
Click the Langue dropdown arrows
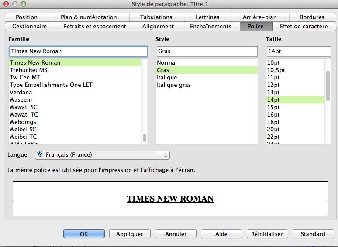point(166,155)
